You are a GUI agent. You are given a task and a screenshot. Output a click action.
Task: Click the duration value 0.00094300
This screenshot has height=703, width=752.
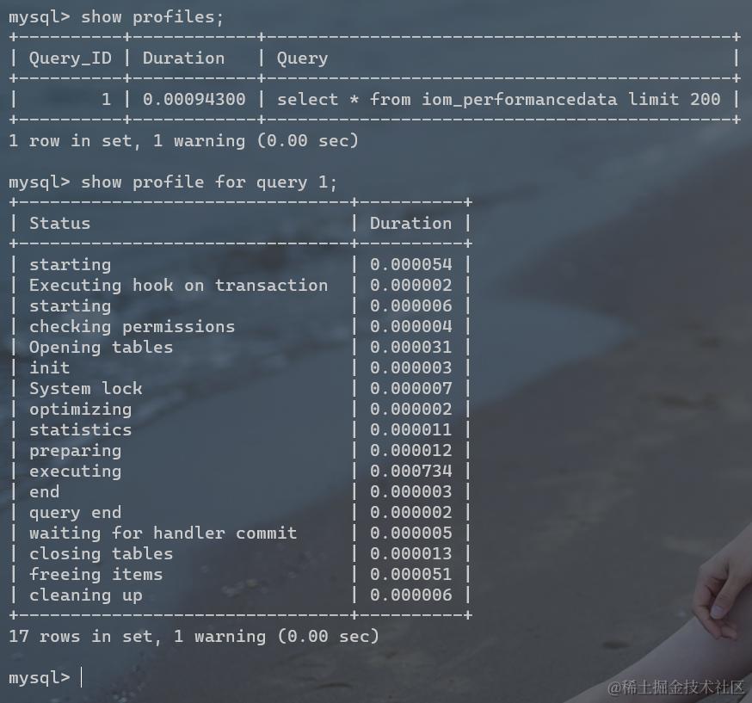(x=194, y=100)
